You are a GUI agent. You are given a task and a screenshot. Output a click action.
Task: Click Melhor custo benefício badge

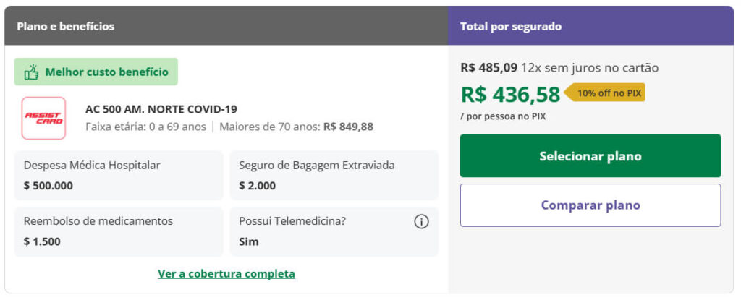pos(96,72)
